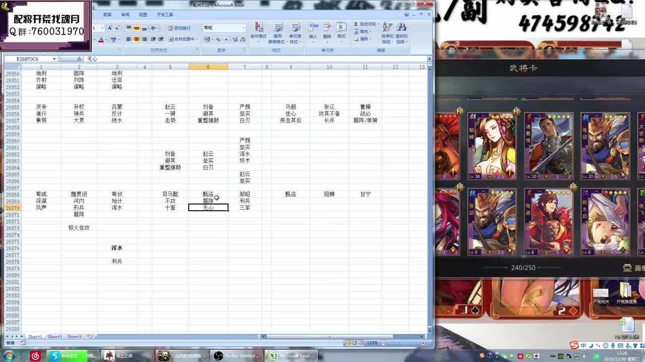
Task: Open alignment settings dialog launcher
Action: 198,50
